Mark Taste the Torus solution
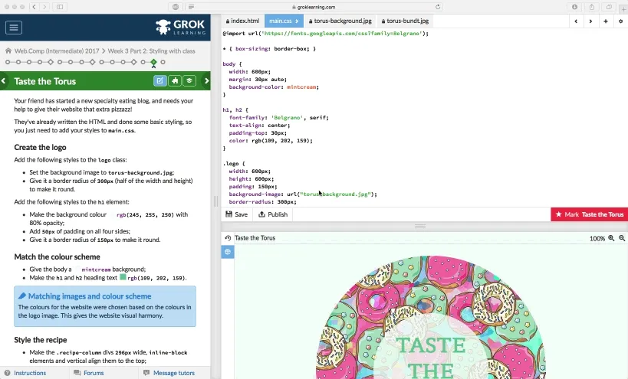This screenshot has height=379, width=628. click(590, 214)
